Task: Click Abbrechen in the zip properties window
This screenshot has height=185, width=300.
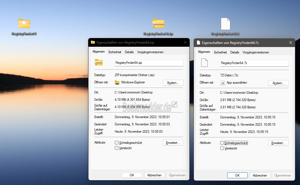Action: [x=154, y=175]
